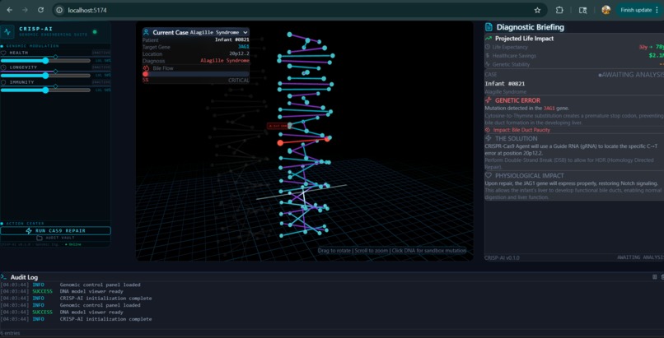
Task: Toggle the Health INACTIVE switch
Action: 101,53
